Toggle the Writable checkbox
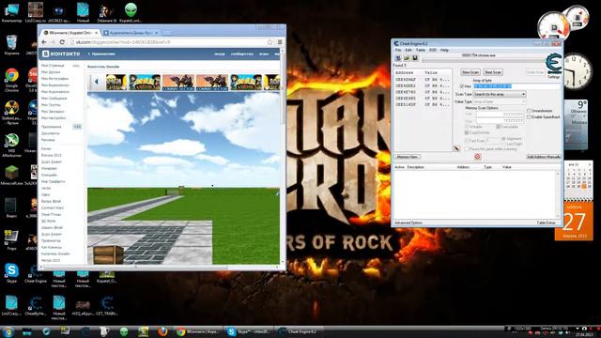This screenshot has height=338, width=601. 467,127
